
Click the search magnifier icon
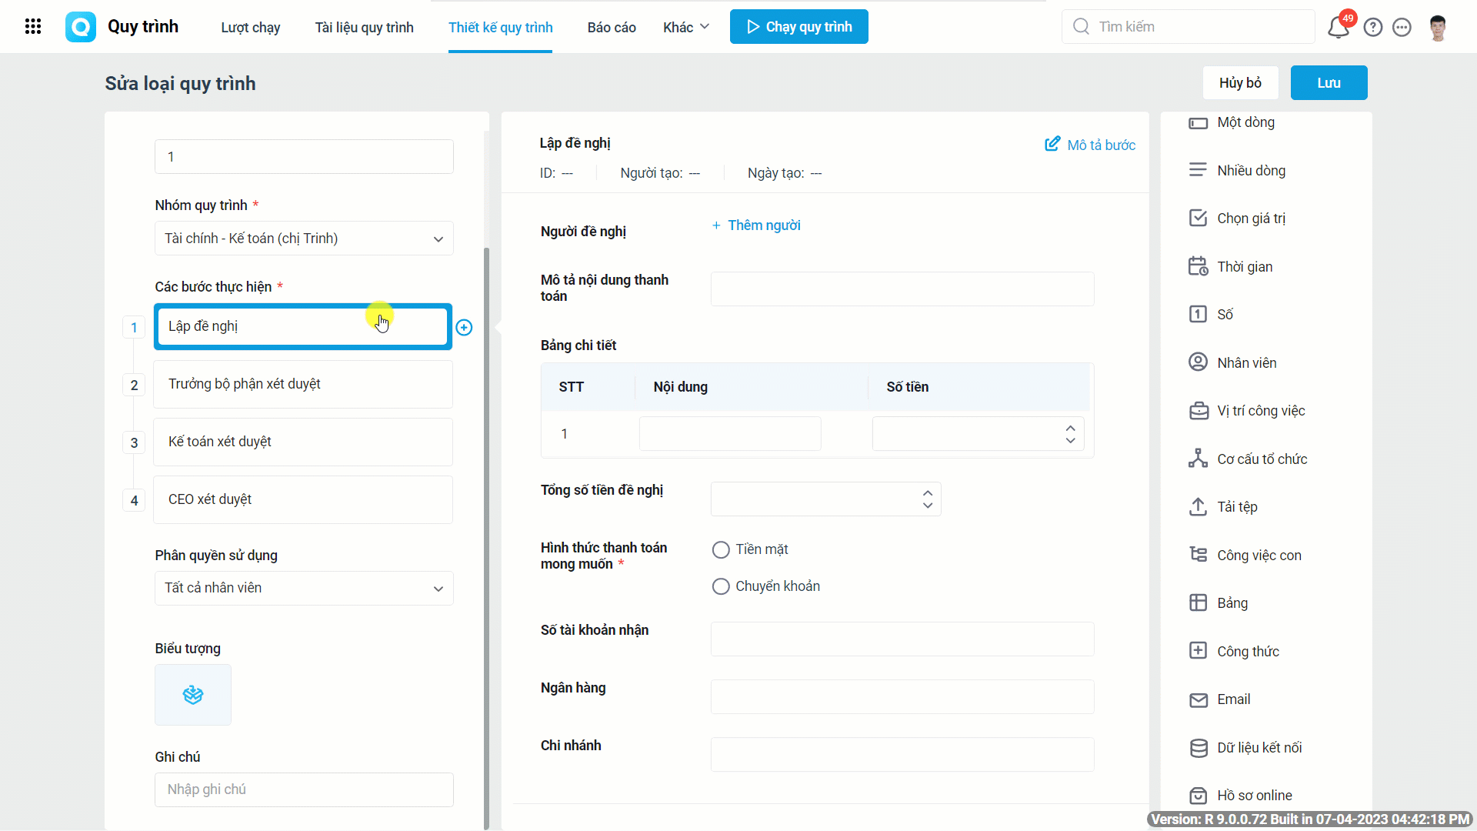[x=1081, y=27]
